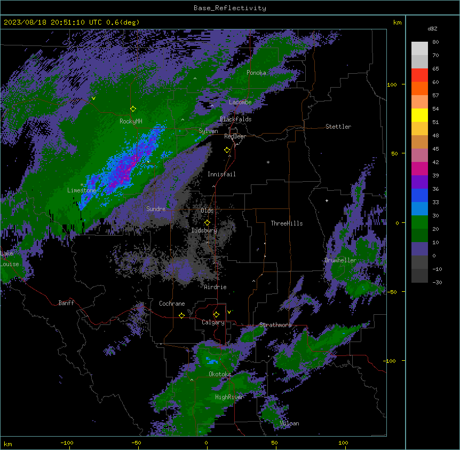Click the Okotoks town label
Screen dimensions: 460x450
220,374
